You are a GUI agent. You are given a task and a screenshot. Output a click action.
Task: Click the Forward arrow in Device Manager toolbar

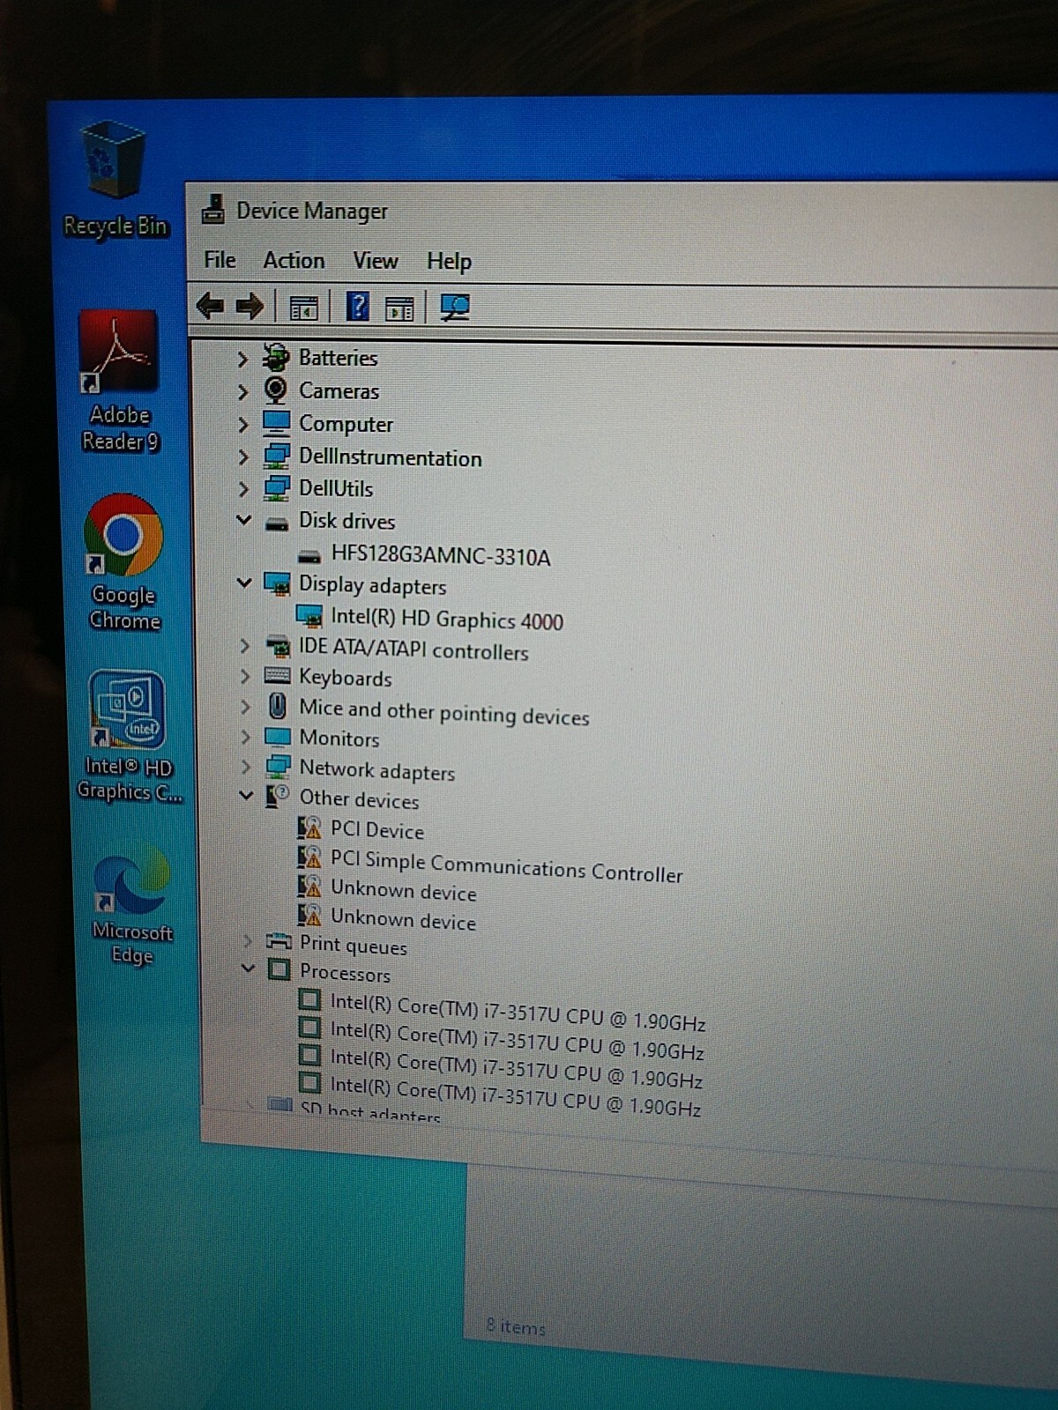(250, 307)
